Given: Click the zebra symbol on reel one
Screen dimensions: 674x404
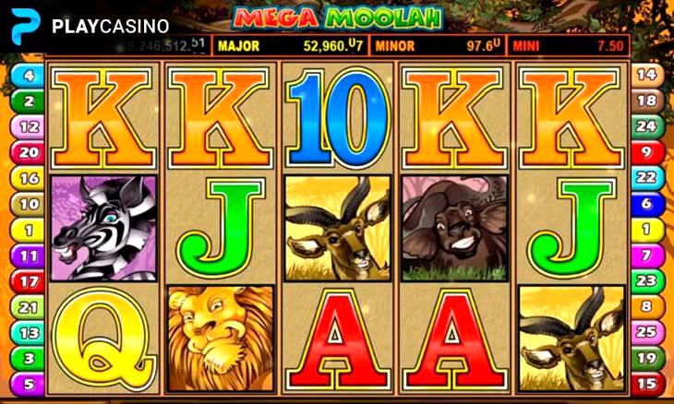Looking at the screenshot, I should (103, 228).
